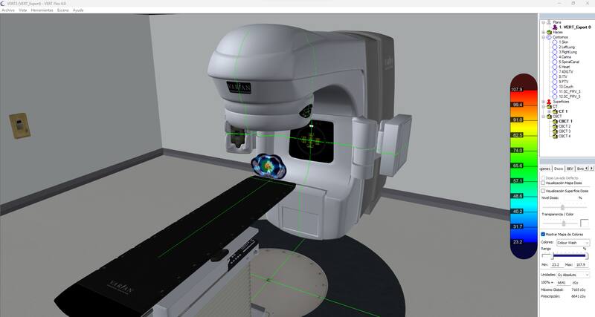Enable Visualización Superficie Dosis checkbox
Screen dimensions: 595x317
coord(543,191)
